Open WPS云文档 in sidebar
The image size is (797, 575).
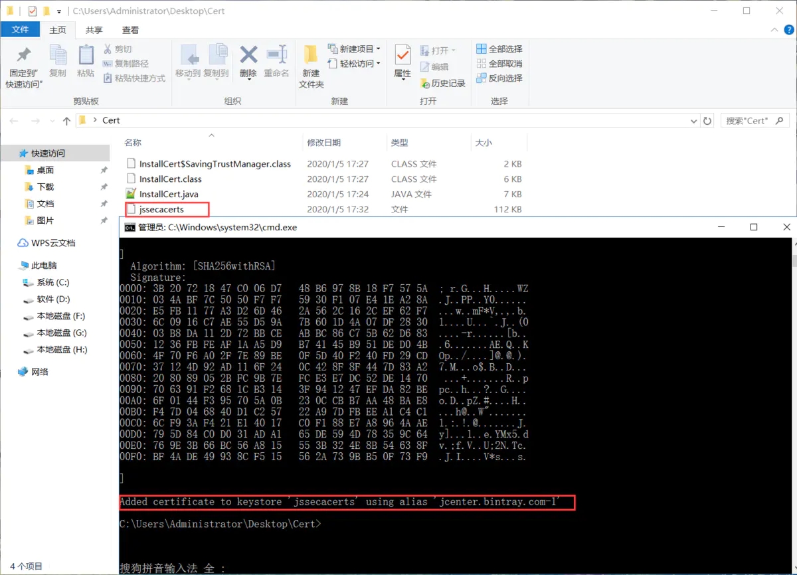point(53,243)
